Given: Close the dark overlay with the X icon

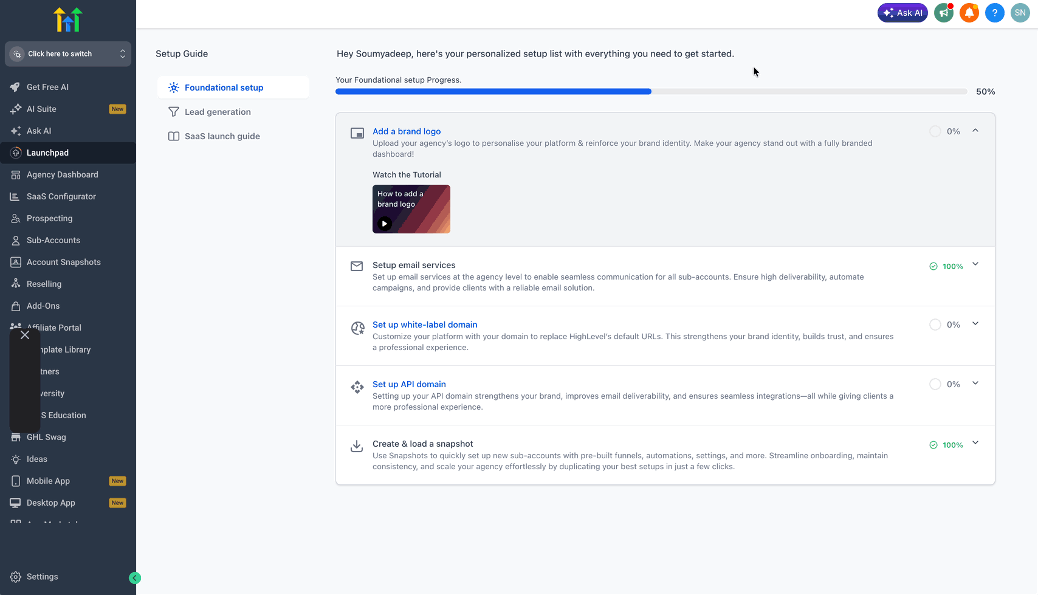Looking at the screenshot, I should 25,335.
